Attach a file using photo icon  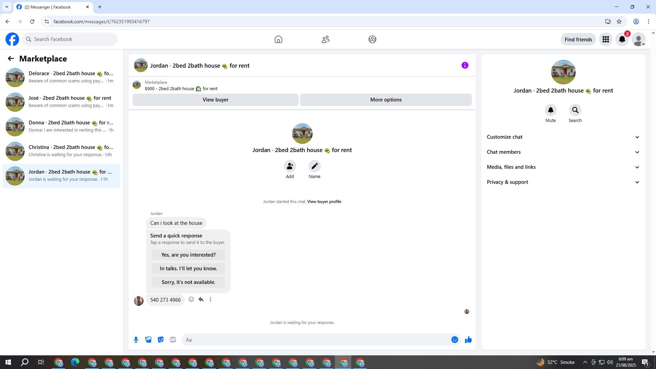tap(148, 340)
